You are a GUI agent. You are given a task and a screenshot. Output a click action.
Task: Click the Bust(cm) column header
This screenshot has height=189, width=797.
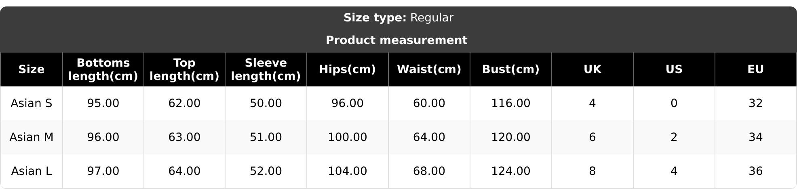coord(510,69)
